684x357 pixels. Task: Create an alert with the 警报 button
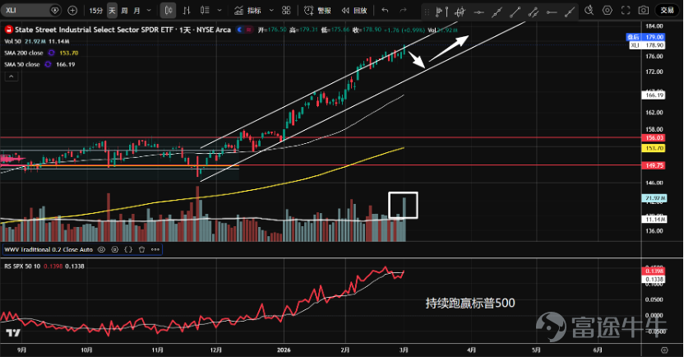click(x=317, y=11)
